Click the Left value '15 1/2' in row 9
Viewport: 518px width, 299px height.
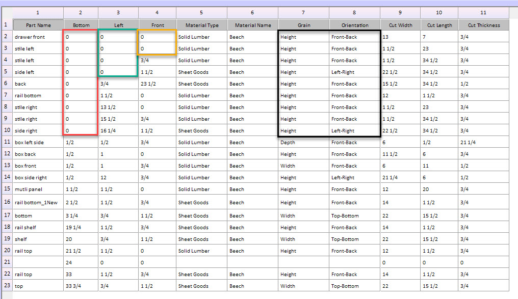click(118, 119)
